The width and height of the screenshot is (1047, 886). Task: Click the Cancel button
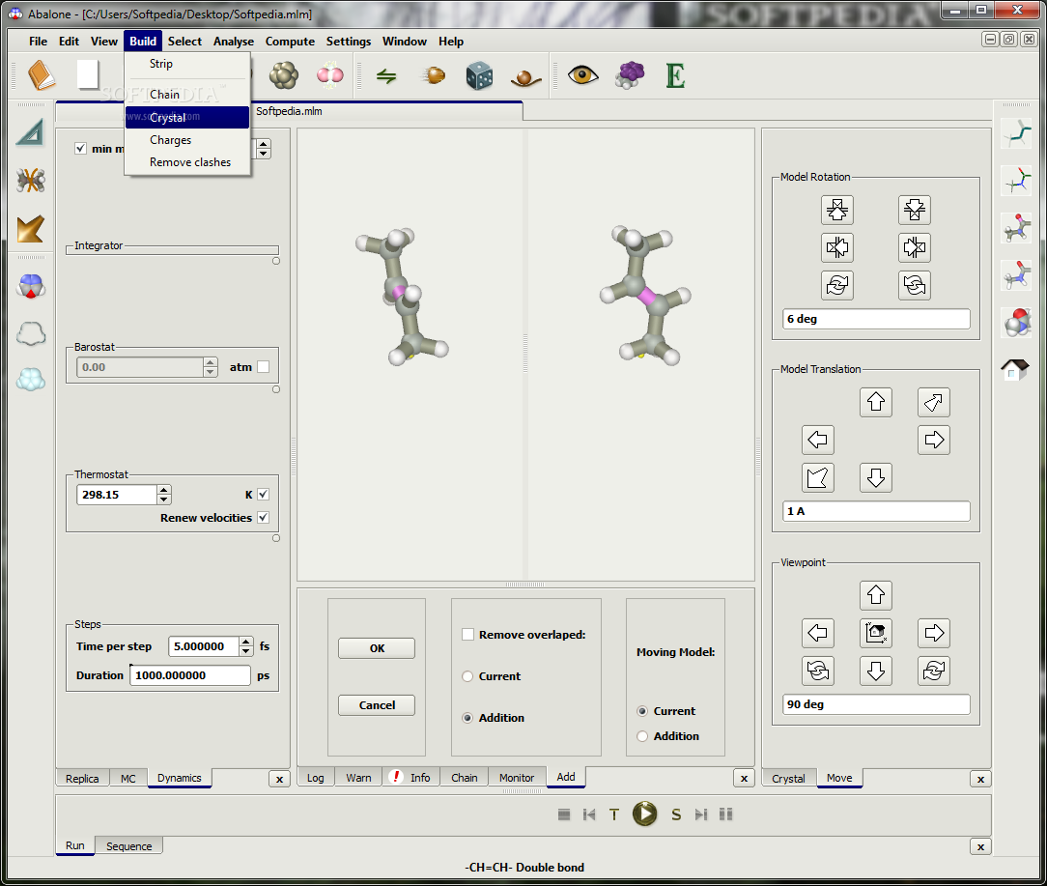tap(377, 705)
